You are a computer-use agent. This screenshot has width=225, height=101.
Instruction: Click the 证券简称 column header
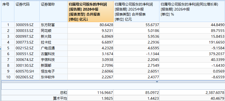(53, 12)
